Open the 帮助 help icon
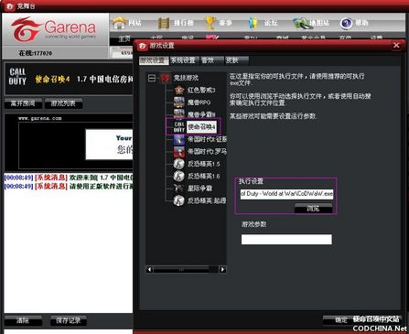Image resolution: width=409 pixels, height=334 pixels. point(346,23)
